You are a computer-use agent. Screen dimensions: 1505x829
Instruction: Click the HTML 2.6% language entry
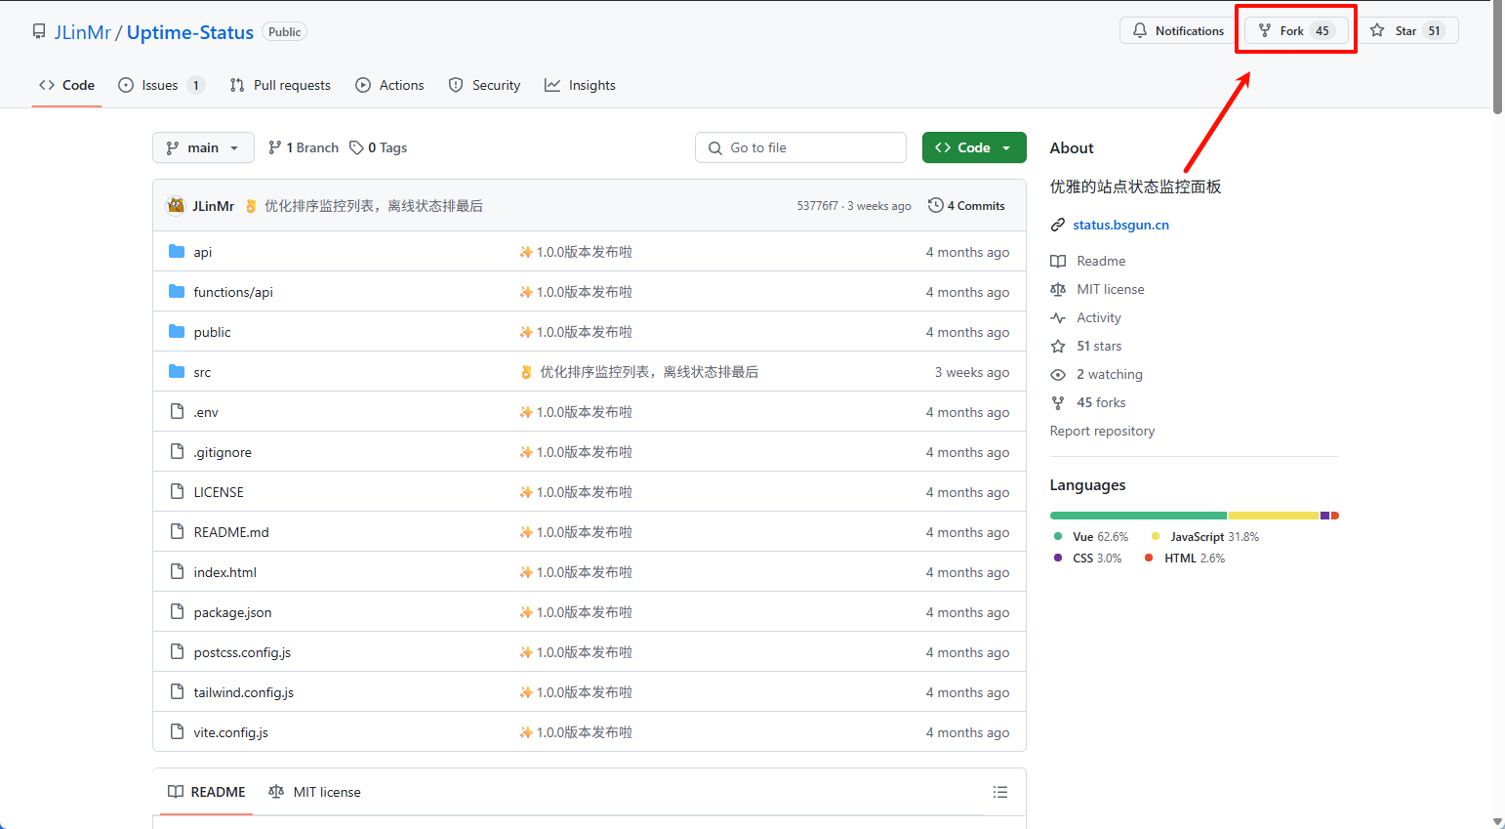[x=1184, y=558]
